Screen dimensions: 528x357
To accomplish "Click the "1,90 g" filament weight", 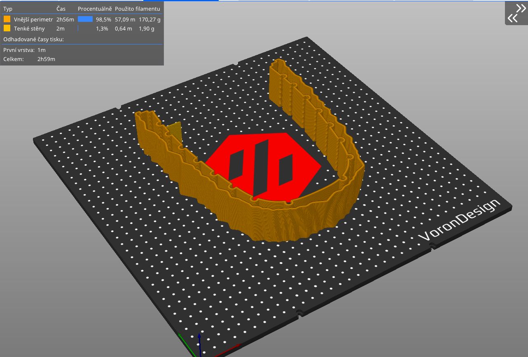I will pos(147,29).
